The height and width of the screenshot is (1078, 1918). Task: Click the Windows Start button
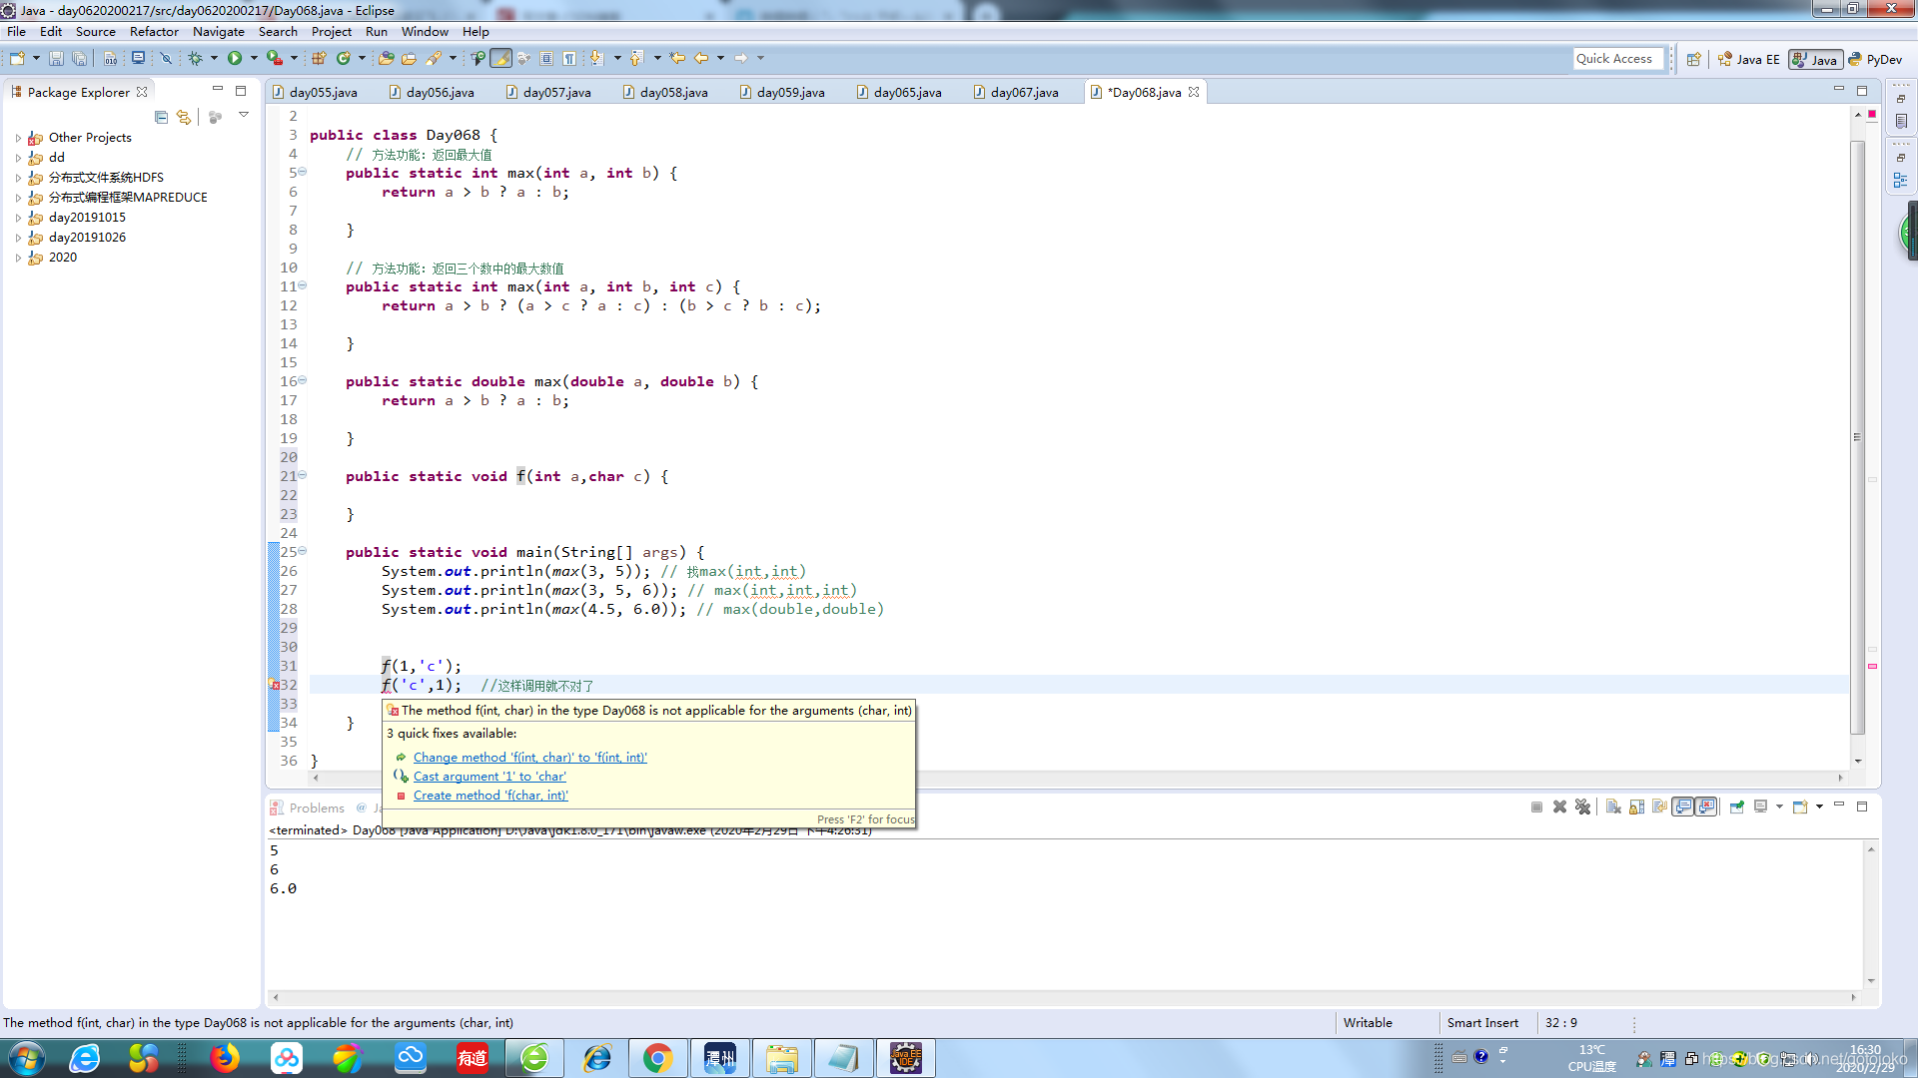point(26,1058)
